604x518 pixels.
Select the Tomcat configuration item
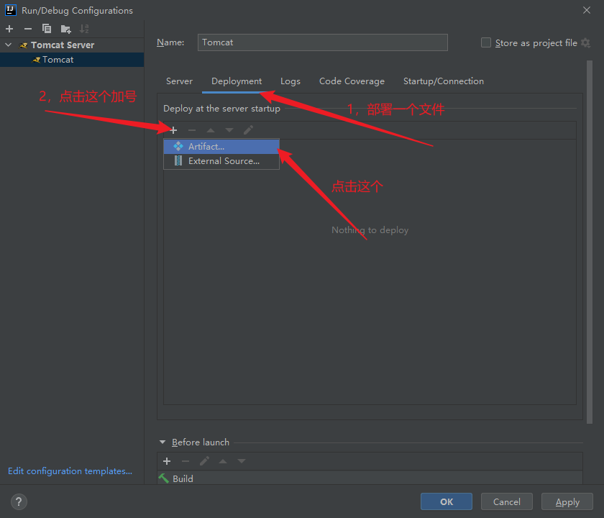pos(72,60)
